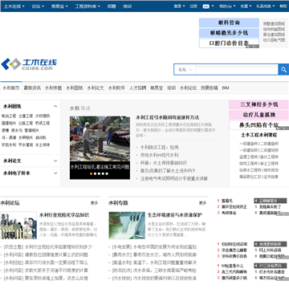Expand the 水利论文 sidebar section

click(x=55, y=161)
